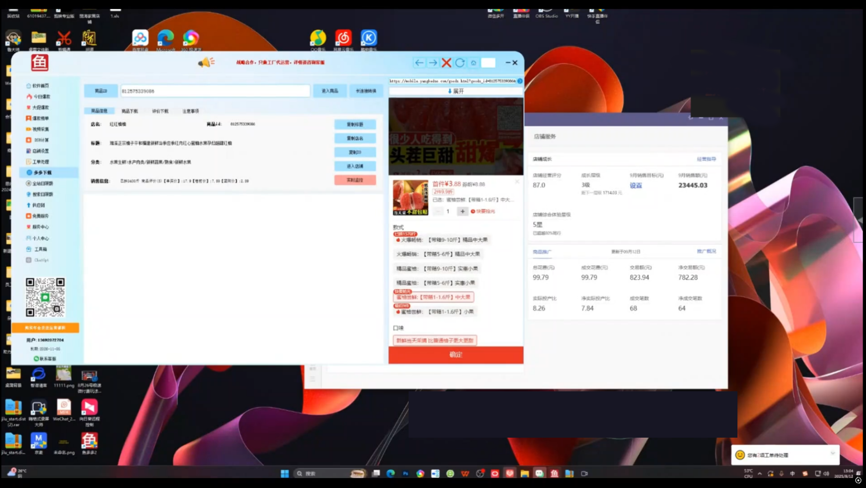Switch to the 商品下载 tab
This screenshot has height=488, width=866.
(130, 111)
